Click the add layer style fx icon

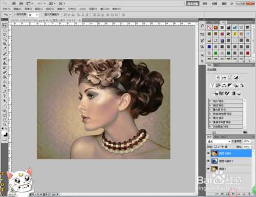coord(222,194)
